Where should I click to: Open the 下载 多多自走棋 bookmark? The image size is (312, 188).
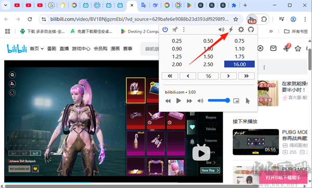click(x=43, y=31)
